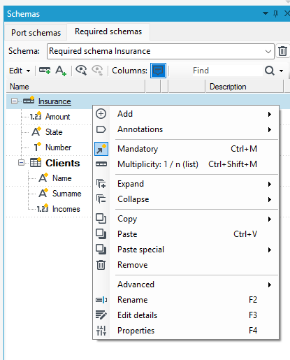The image size is (290, 360).
Task: Switch to the Port schemas tab
Action: tap(36, 33)
